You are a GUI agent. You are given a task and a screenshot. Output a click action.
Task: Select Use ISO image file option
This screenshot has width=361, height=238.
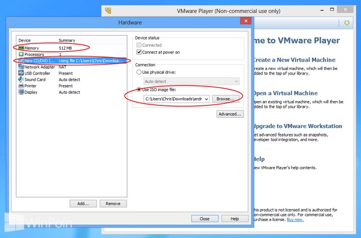click(x=139, y=90)
